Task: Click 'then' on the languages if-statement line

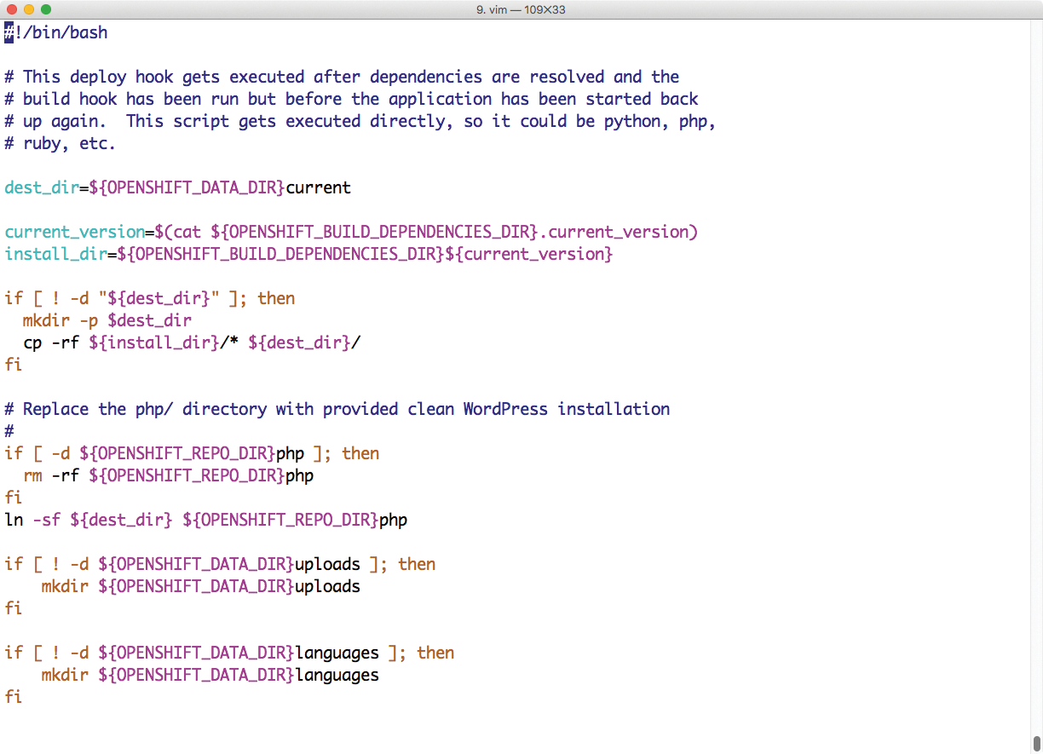Action: pyautogui.click(x=435, y=653)
